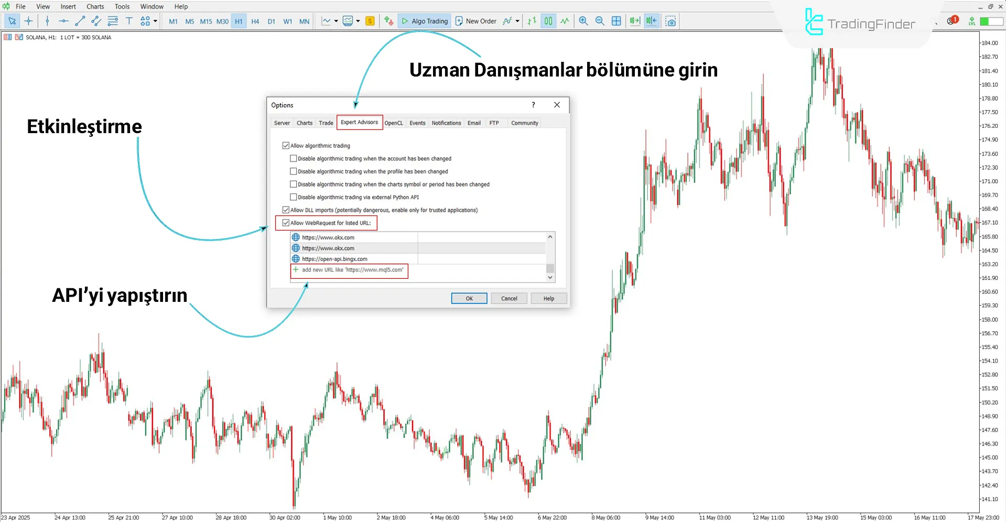Open the Notifications tab
This screenshot has width=1006, height=522.
click(x=446, y=123)
